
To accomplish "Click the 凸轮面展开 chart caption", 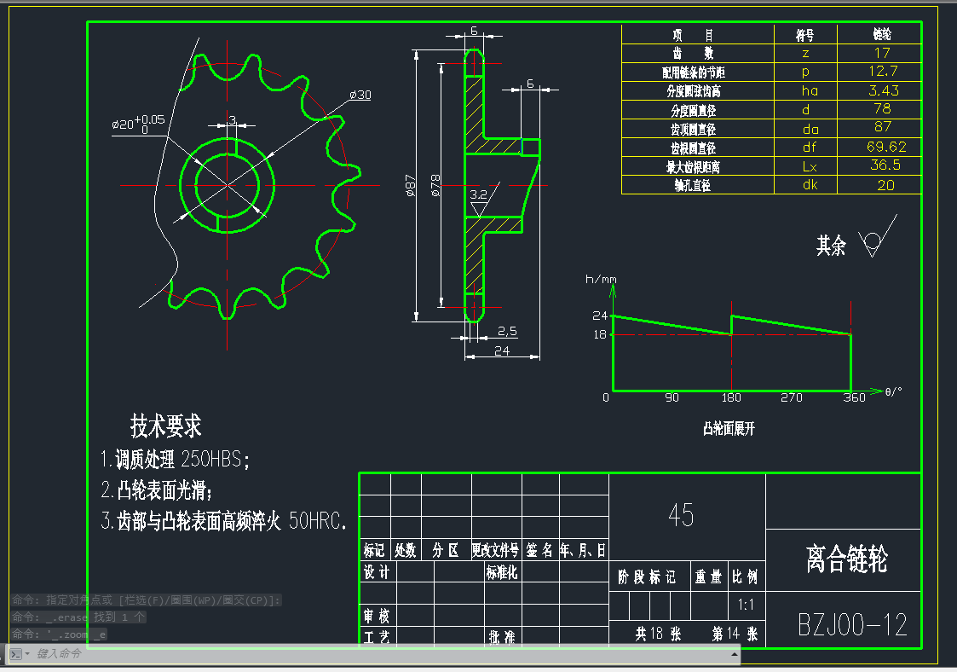I will [x=729, y=429].
